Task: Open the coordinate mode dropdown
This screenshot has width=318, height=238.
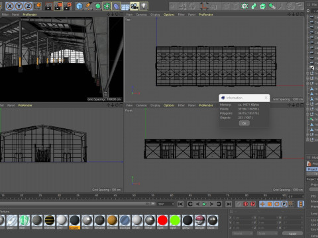Action: click(x=242, y=233)
